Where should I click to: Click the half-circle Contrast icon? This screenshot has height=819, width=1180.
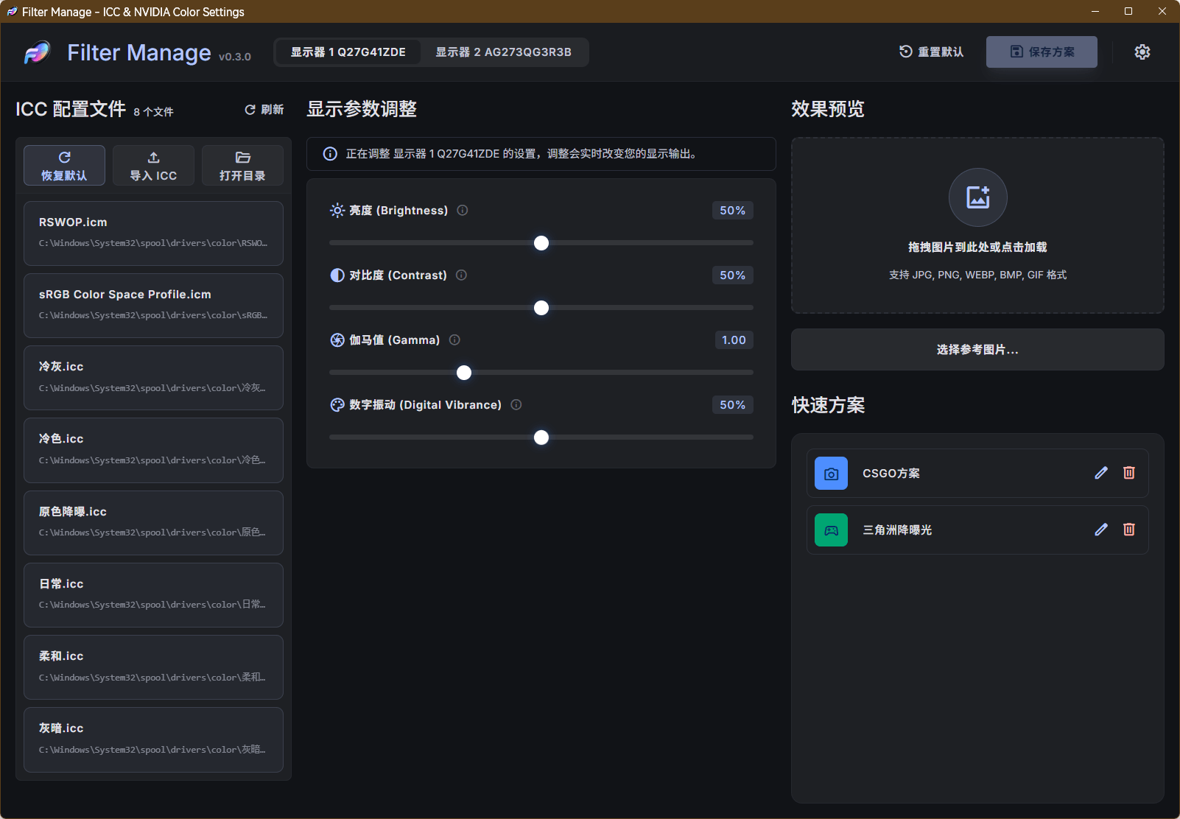coord(337,275)
